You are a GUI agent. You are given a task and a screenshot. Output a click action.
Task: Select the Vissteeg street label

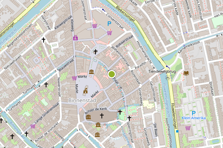click(x=59, y=135)
